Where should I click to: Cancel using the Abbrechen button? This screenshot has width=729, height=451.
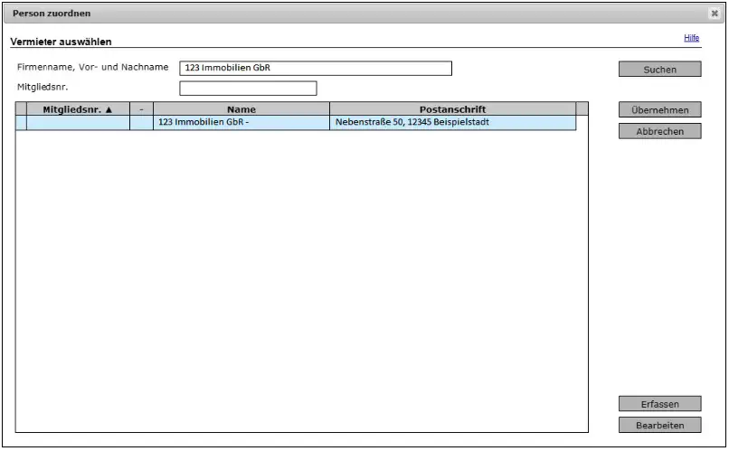tap(659, 131)
